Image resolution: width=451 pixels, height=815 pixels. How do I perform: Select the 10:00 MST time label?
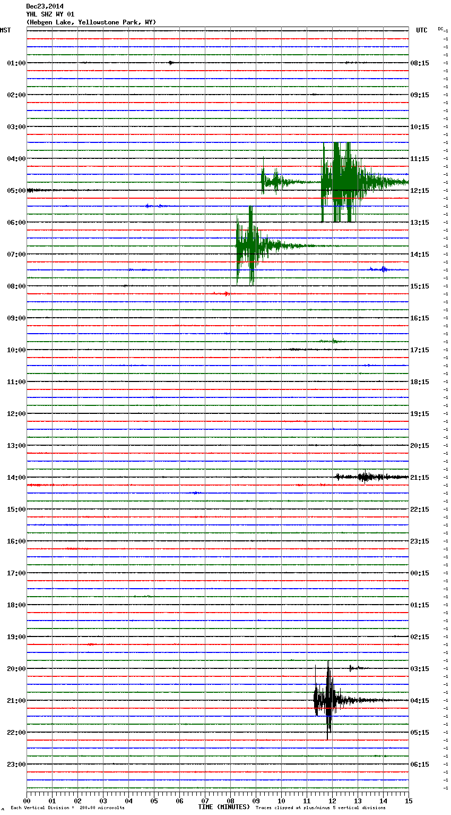pyautogui.click(x=16, y=350)
